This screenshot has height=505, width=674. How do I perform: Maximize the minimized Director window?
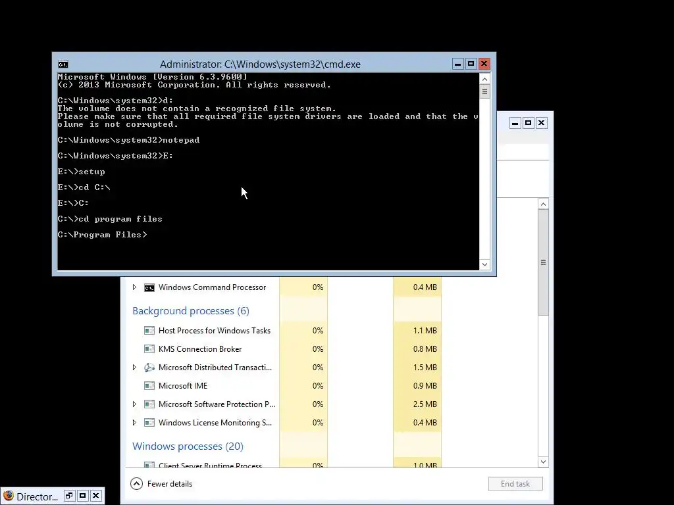(82, 496)
